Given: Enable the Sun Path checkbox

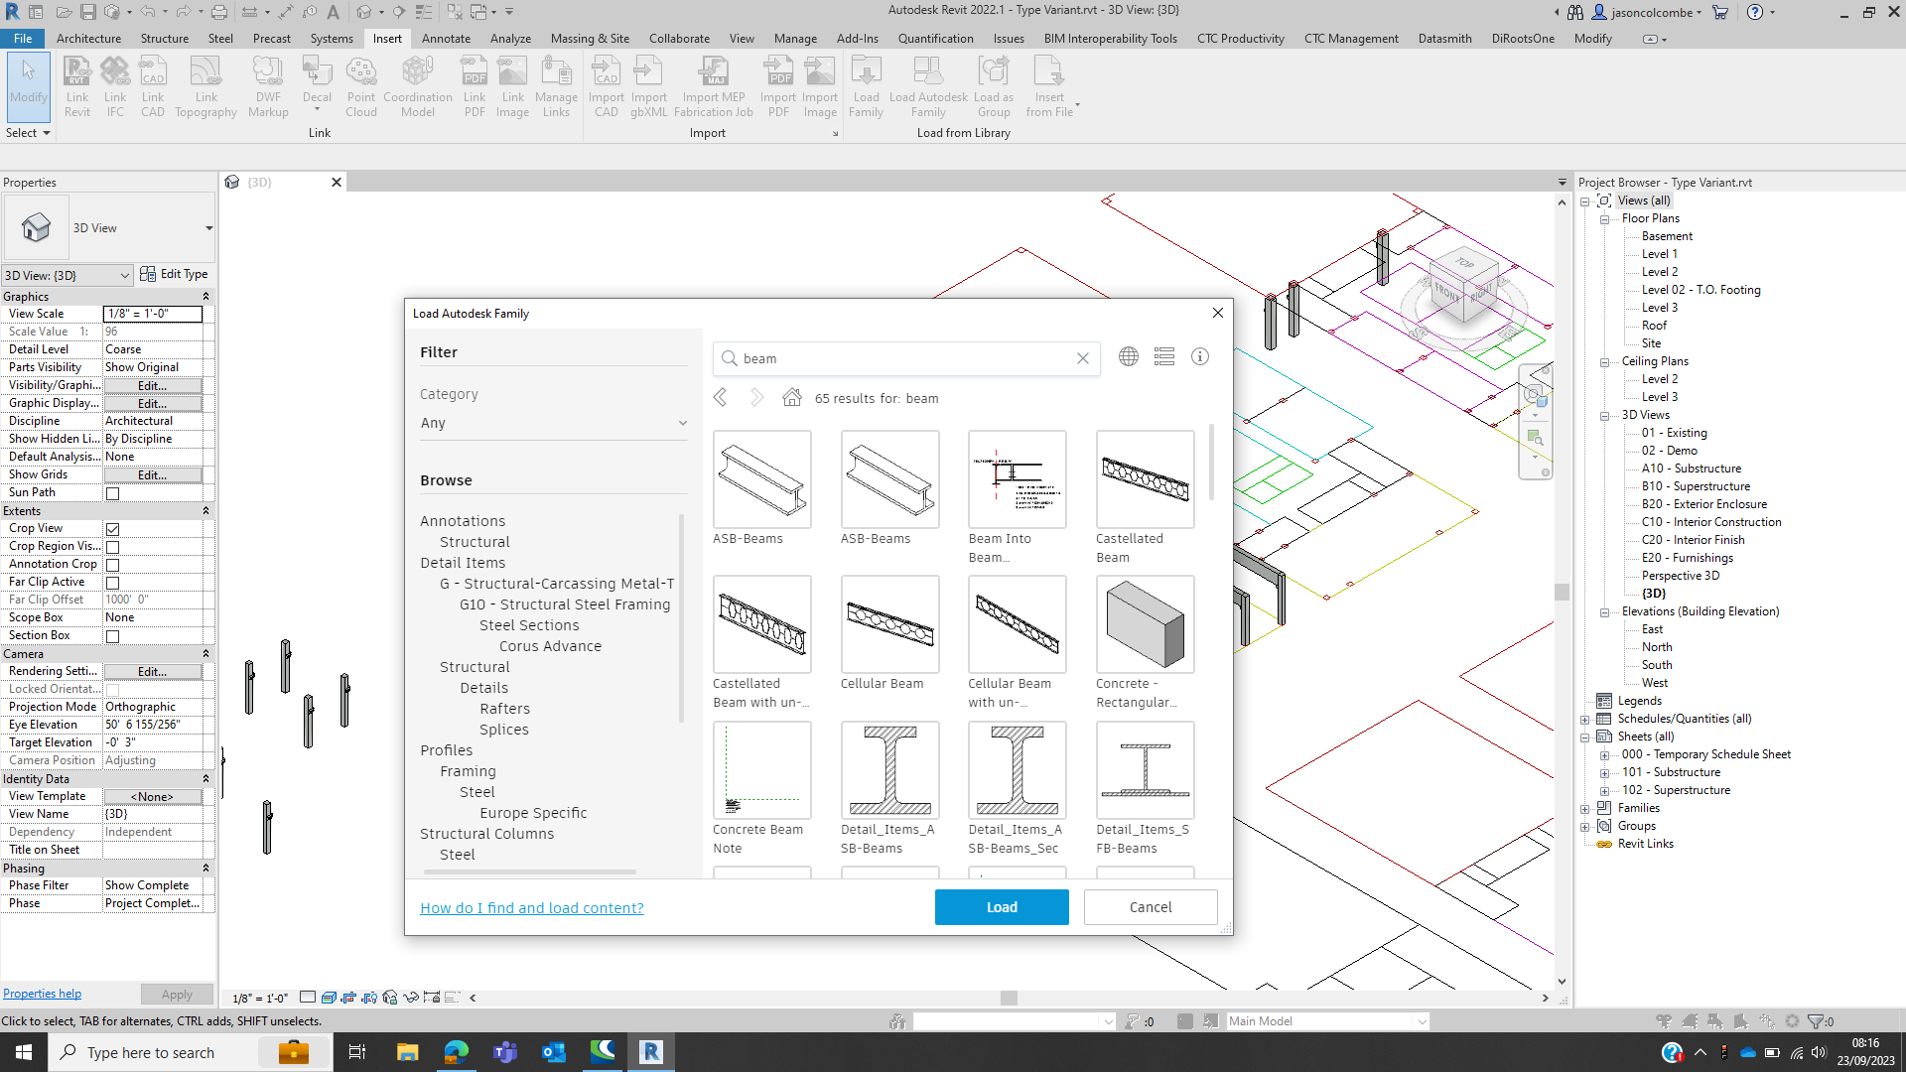Looking at the screenshot, I should coord(114,492).
